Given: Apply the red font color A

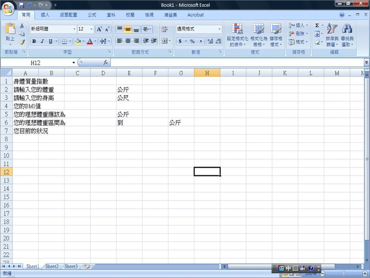Looking at the screenshot, I should tap(90, 42).
